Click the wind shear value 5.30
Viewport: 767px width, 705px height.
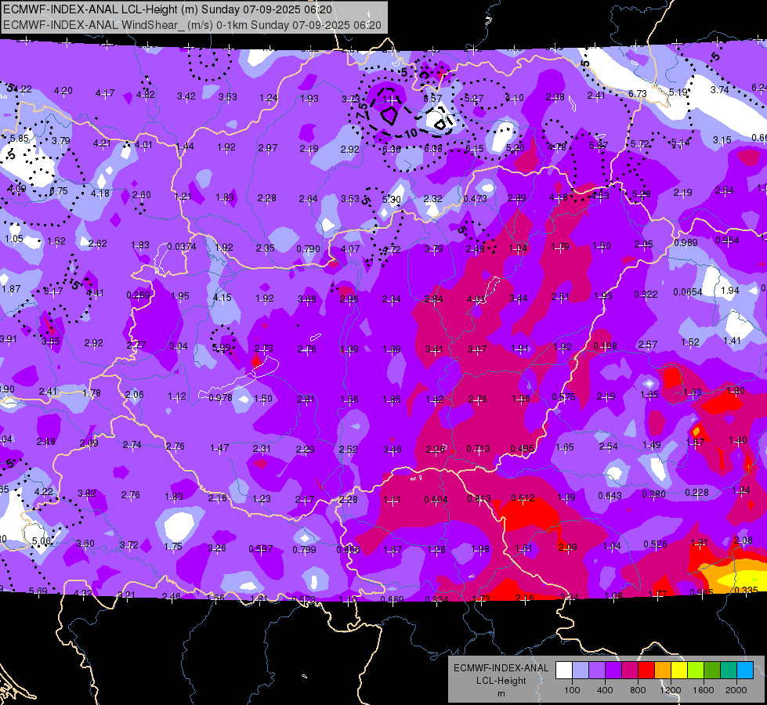click(x=391, y=199)
